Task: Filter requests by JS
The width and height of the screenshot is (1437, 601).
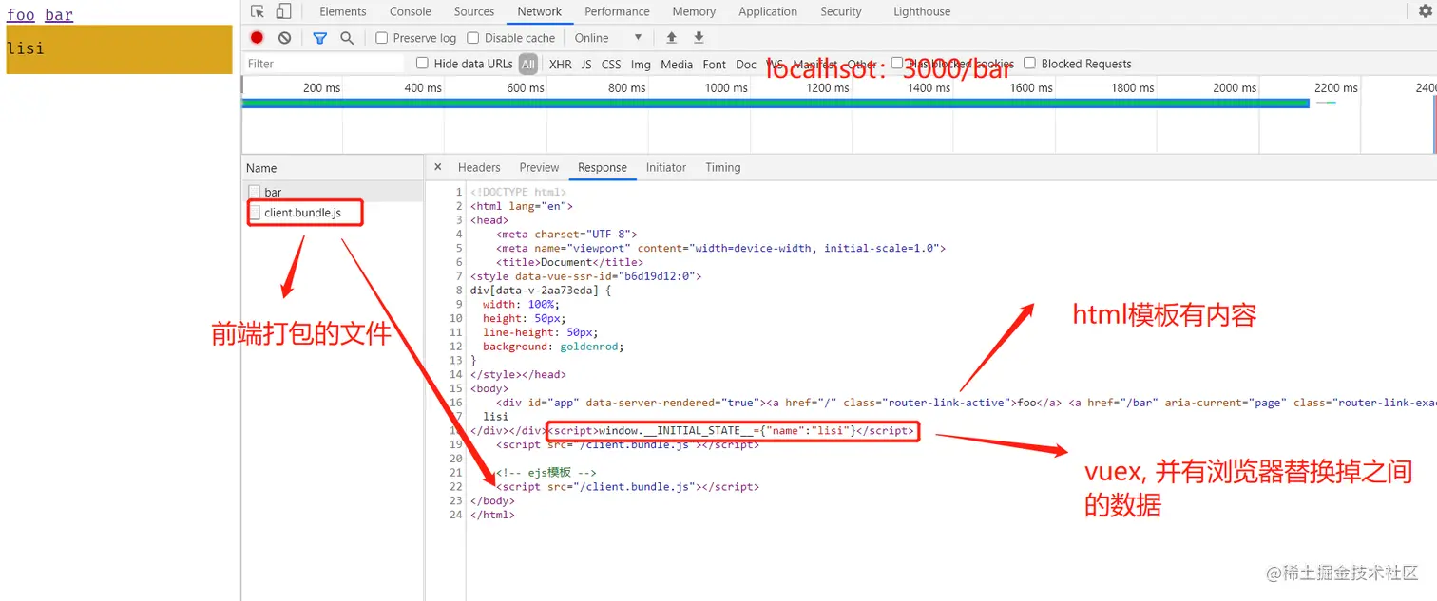Action: tap(586, 64)
